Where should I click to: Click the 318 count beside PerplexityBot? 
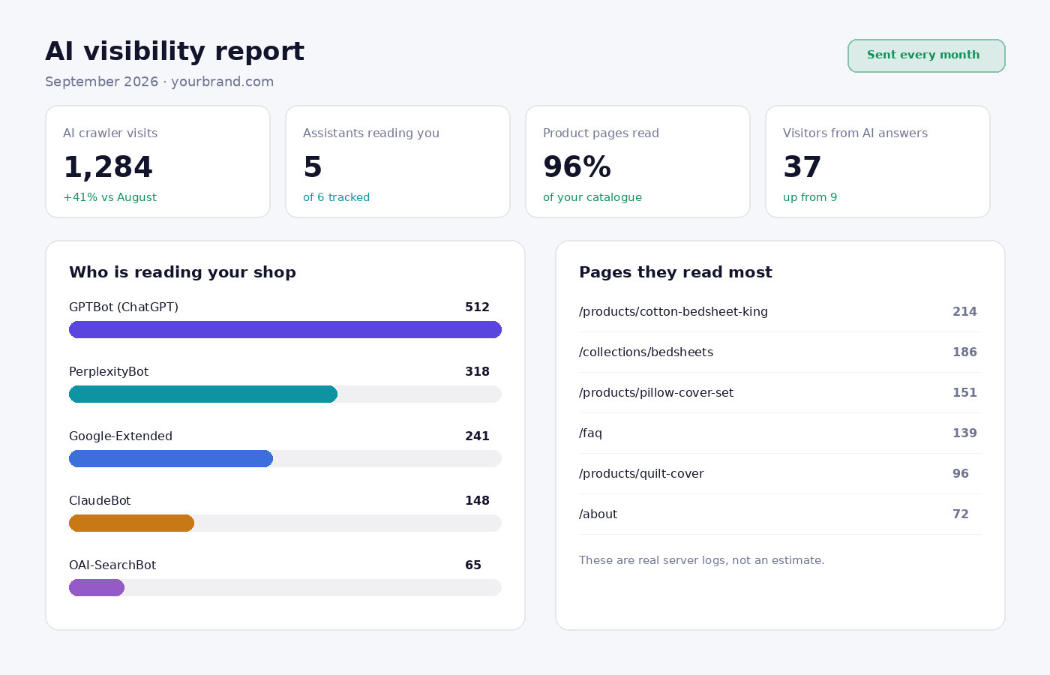coord(477,372)
